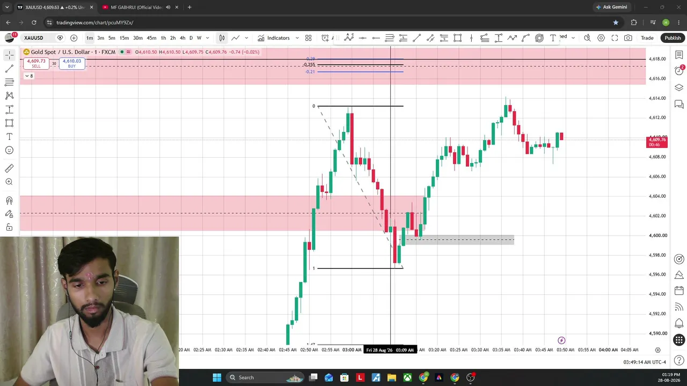687x386 pixels.
Task: Select the ruler measure tool
Action: (x=9, y=168)
